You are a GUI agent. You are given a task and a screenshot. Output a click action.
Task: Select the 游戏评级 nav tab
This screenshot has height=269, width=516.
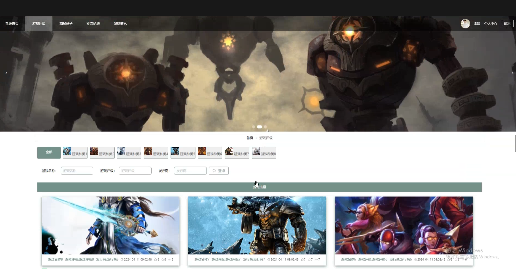point(39,24)
